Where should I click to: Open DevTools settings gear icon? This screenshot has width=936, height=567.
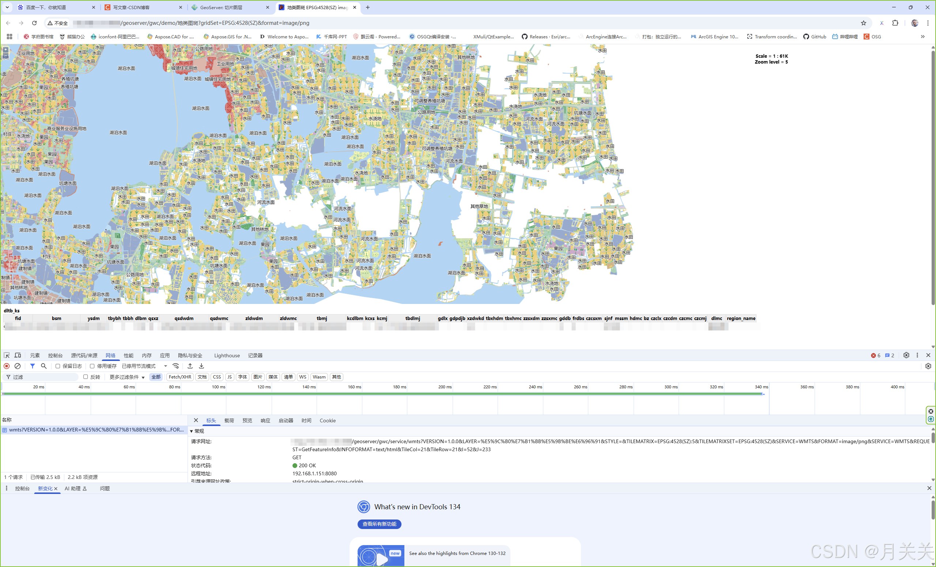[907, 355]
